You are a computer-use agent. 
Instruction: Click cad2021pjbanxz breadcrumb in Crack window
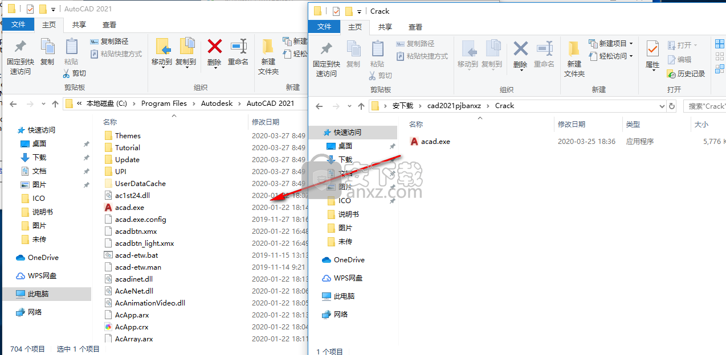pyautogui.click(x=454, y=106)
